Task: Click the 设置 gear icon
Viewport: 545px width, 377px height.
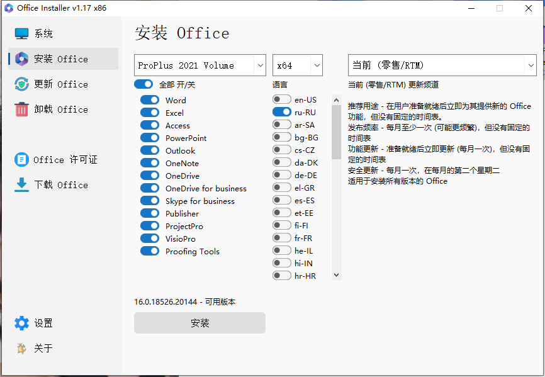Action: [22, 324]
